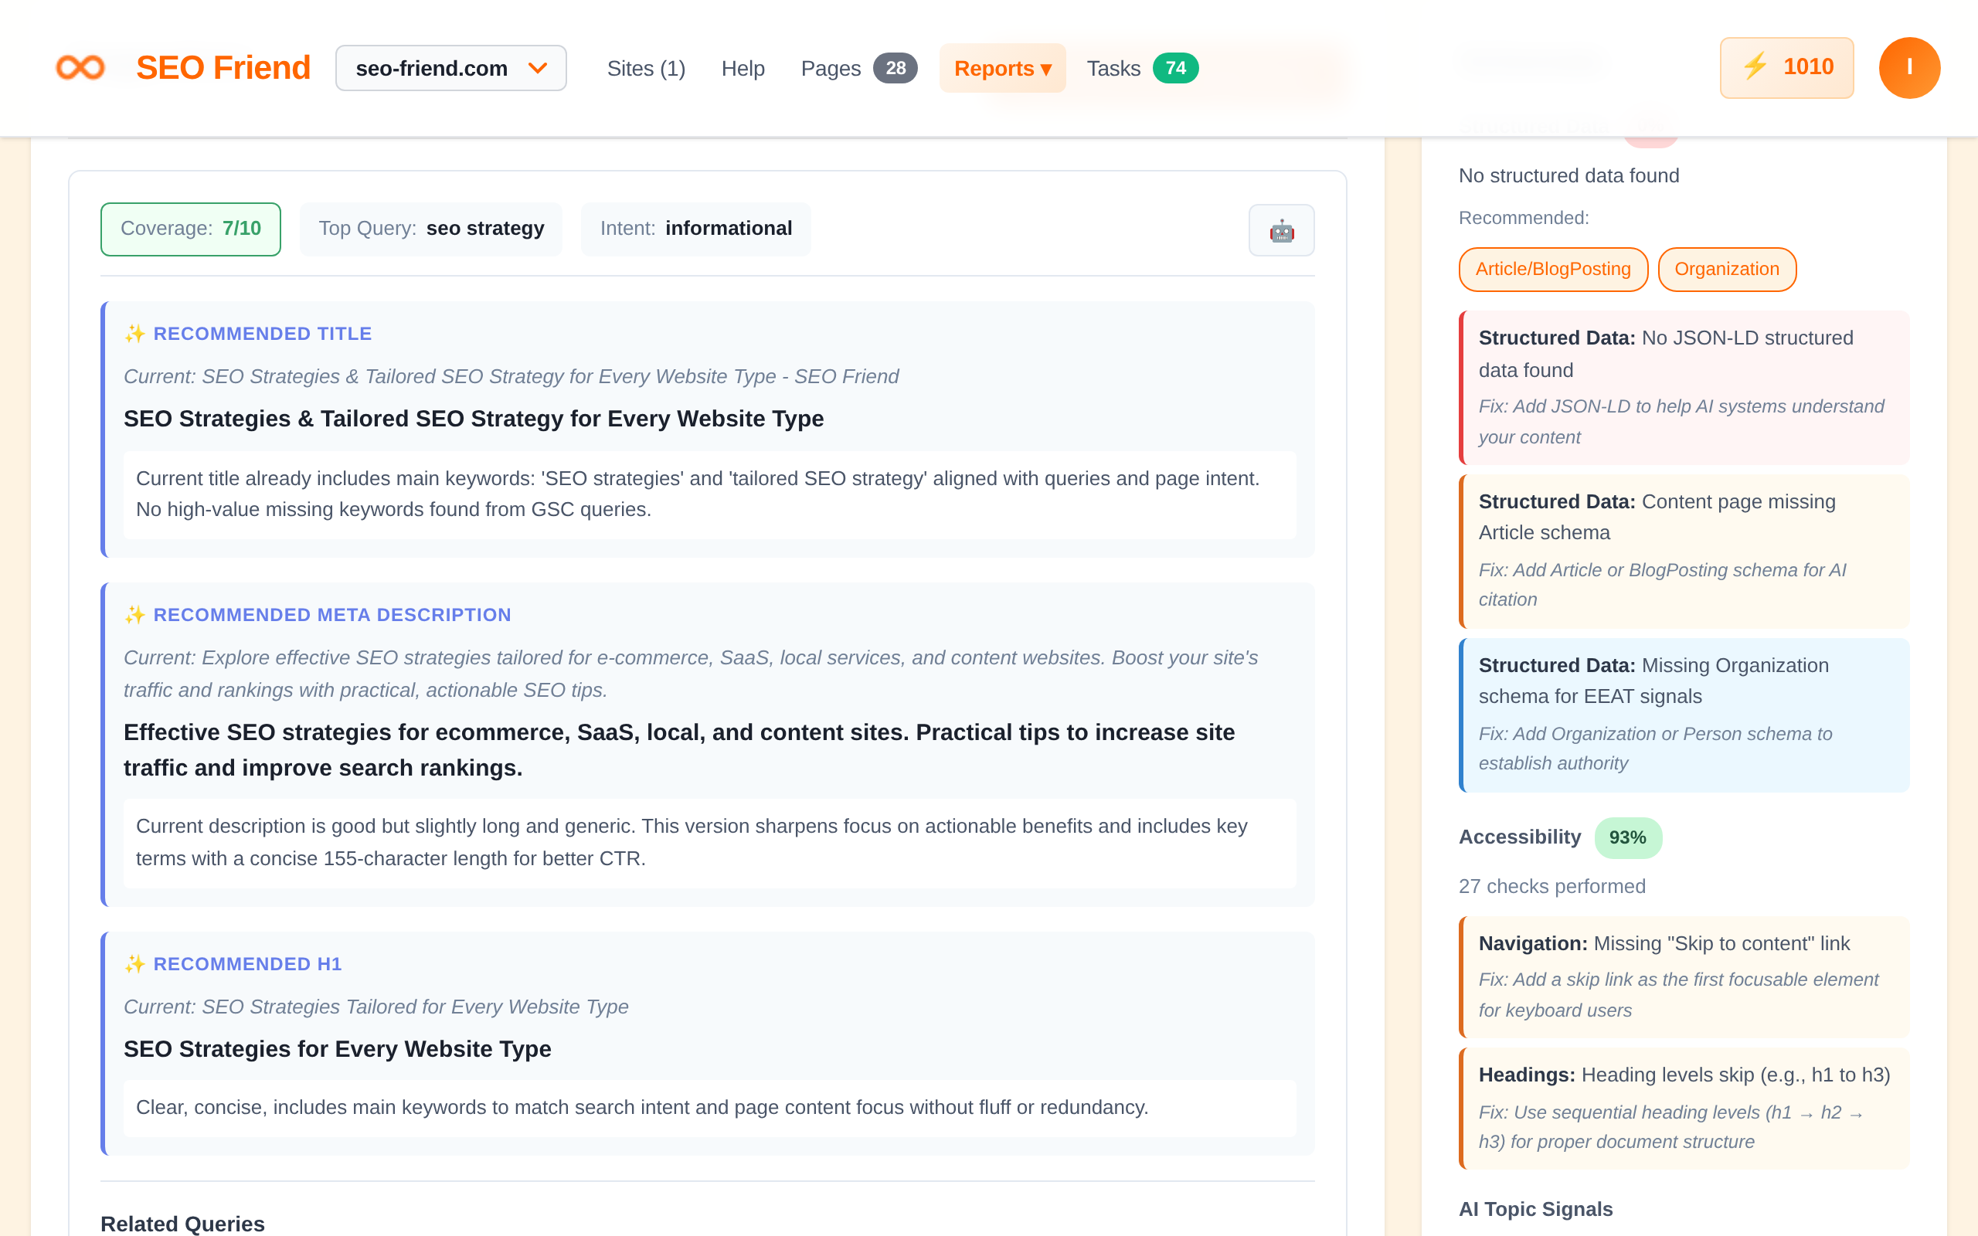The width and height of the screenshot is (1978, 1236).
Task: Open the seo-friend.com site selector dropdown
Action: pos(451,68)
